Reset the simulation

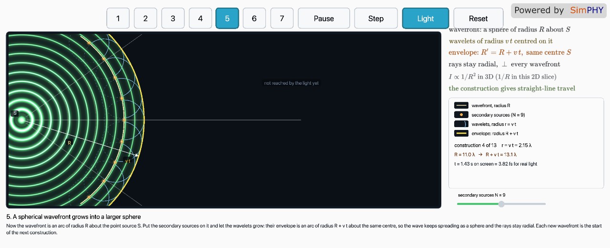tap(478, 19)
